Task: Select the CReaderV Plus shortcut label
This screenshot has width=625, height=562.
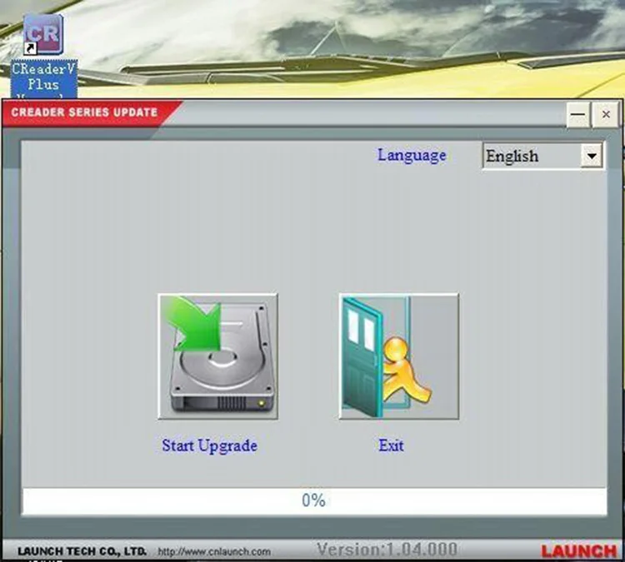Action: [43, 80]
